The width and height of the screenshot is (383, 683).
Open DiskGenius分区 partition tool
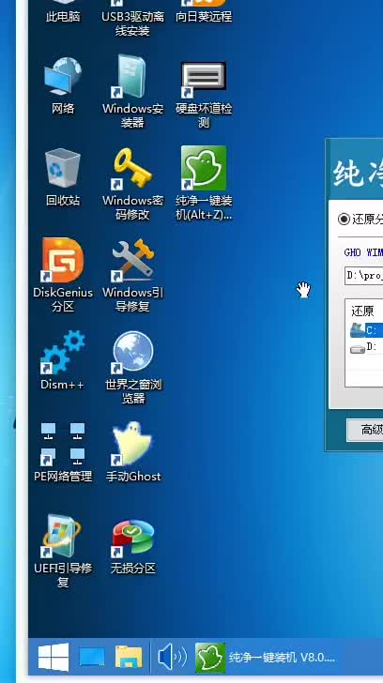coord(63,275)
